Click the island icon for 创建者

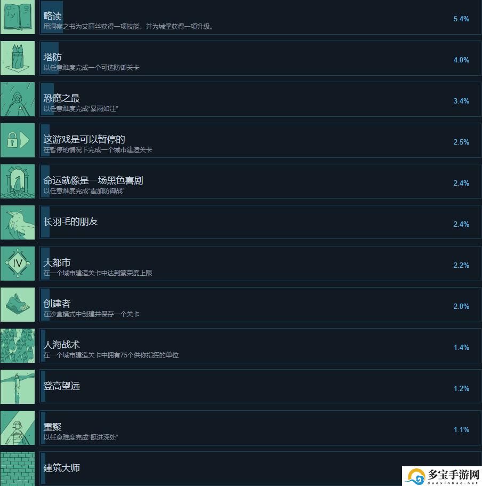click(x=18, y=305)
